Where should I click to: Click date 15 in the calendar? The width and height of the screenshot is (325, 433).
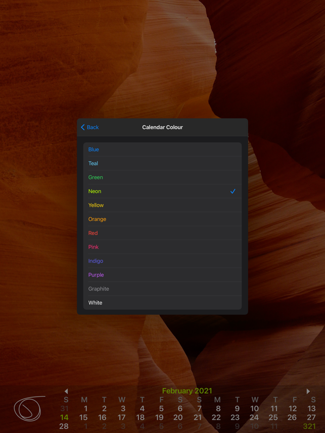pos(83,417)
